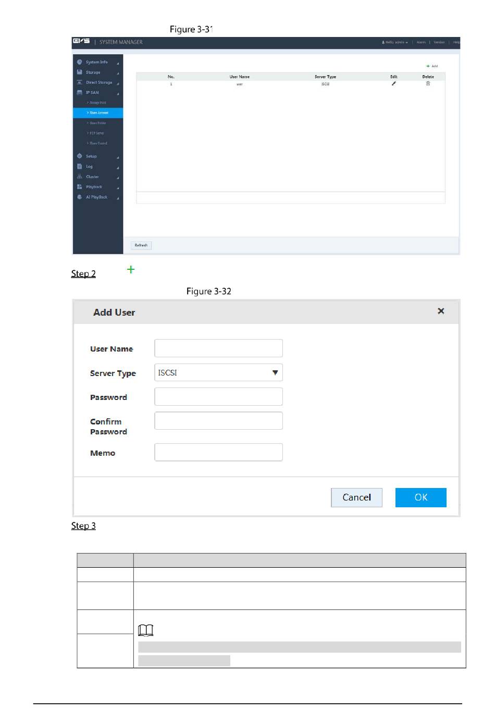Click Cancel in Add User dialog
The image size is (495, 713).
point(356,497)
